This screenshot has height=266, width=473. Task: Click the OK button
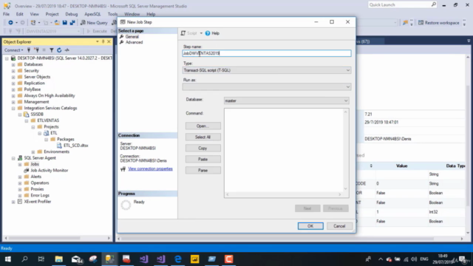tap(310, 226)
